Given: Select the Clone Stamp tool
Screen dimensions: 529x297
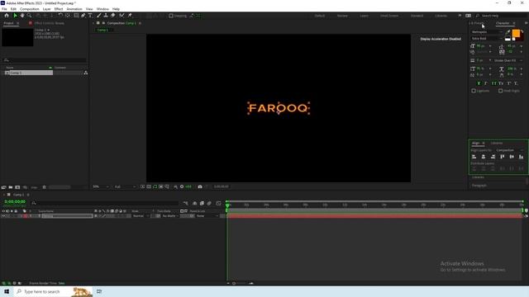Looking at the screenshot, I should 106,16.
